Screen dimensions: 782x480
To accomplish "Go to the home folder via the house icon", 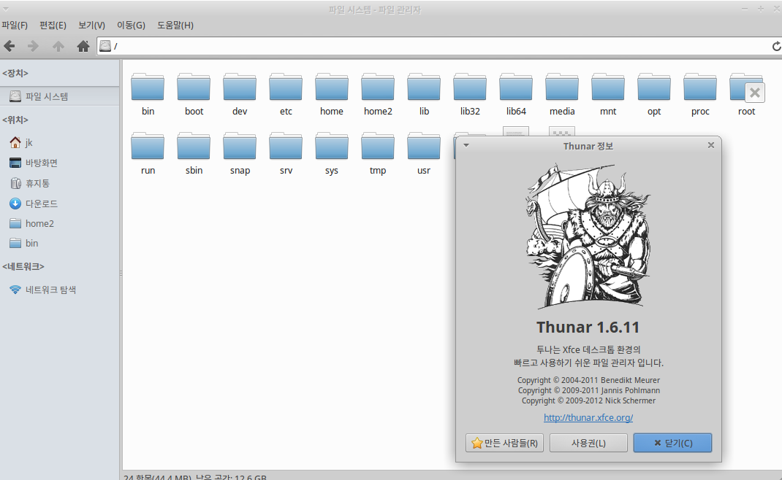I will click(83, 46).
